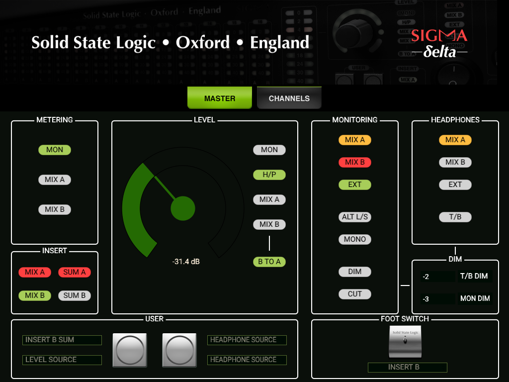
Task: Toggle MIX A insert button
Action: (x=35, y=272)
